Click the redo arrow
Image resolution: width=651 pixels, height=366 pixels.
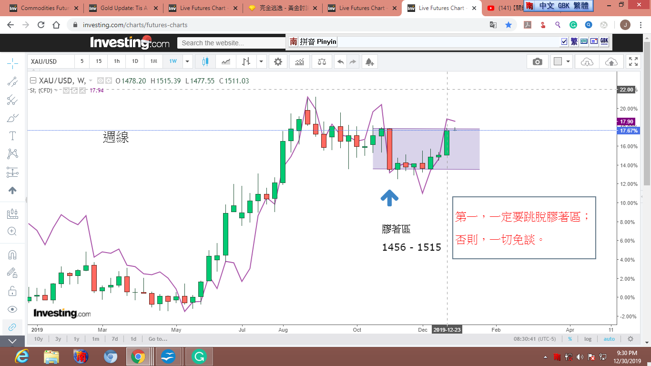(x=353, y=61)
